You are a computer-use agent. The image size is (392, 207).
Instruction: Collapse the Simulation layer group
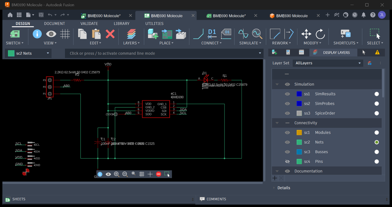[277, 84]
